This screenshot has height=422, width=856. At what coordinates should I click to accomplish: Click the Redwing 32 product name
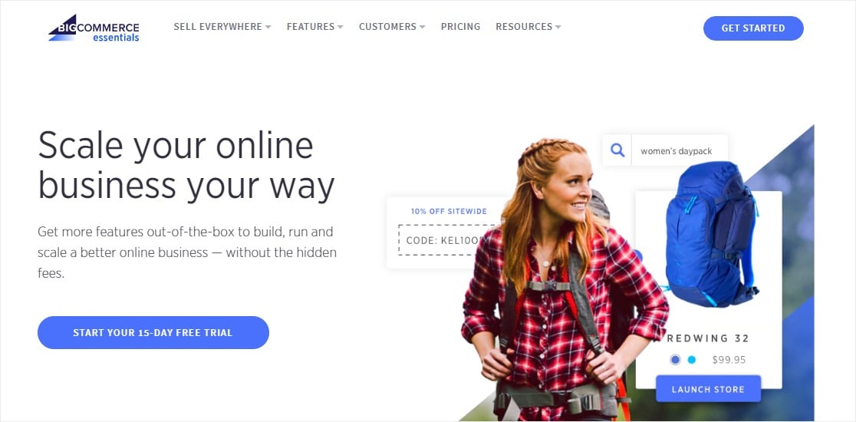point(708,338)
